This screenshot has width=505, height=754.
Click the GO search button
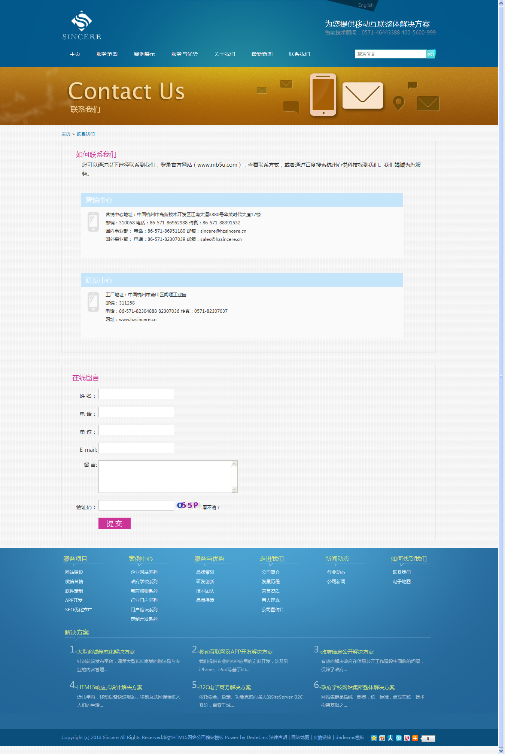(x=431, y=54)
